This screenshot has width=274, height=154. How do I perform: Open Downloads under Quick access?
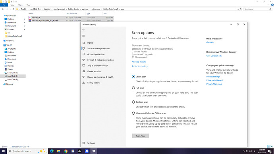12,23
